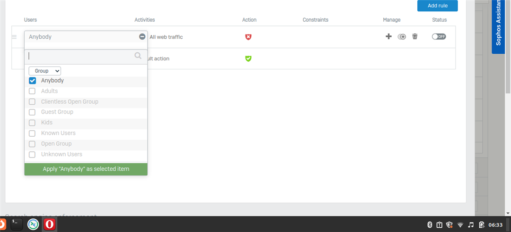The width and height of the screenshot is (511, 232).
Task: Tick the Unknown Users checkbox
Action: (32, 154)
